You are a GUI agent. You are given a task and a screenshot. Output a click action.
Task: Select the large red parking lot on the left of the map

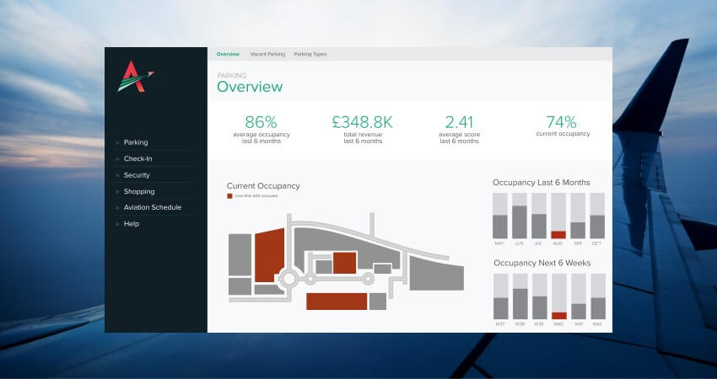(x=269, y=255)
